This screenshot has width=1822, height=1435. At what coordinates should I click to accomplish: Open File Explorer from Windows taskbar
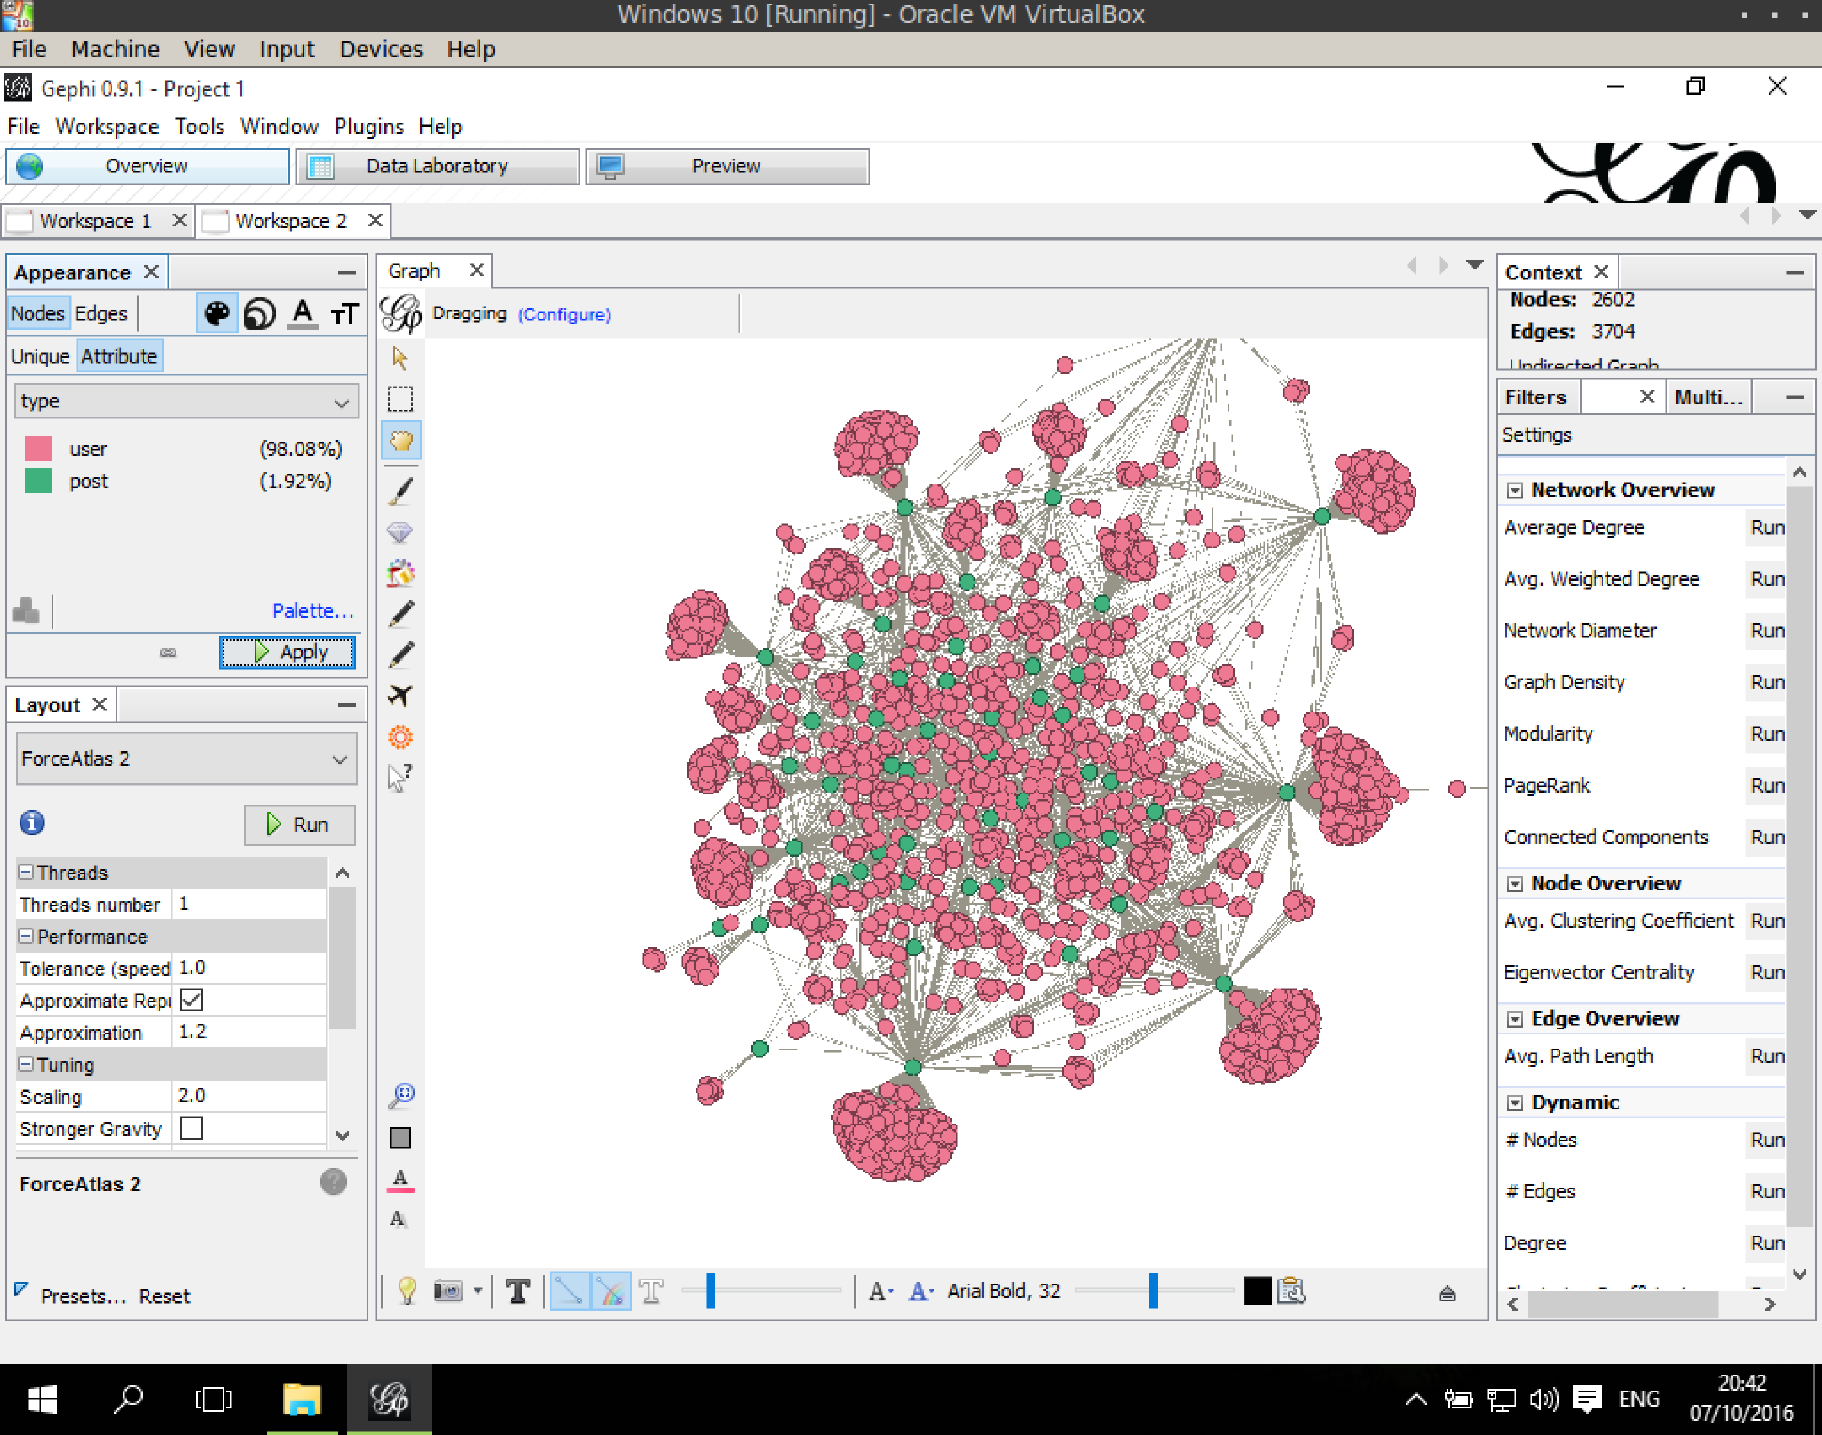point(302,1400)
